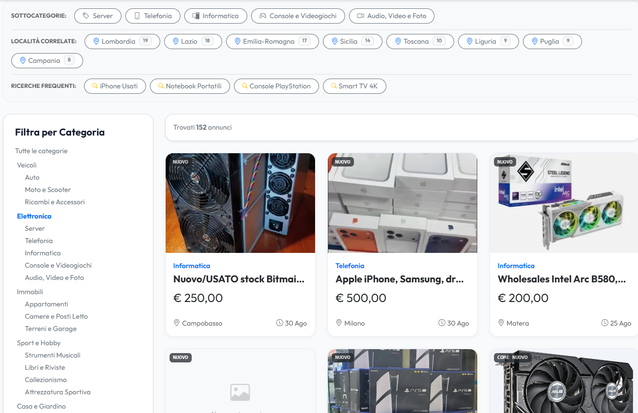Filter by Sicilia location chip
The height and width of the screenshot is (413, 638).
pyautogui.click(x=352, y=41)
